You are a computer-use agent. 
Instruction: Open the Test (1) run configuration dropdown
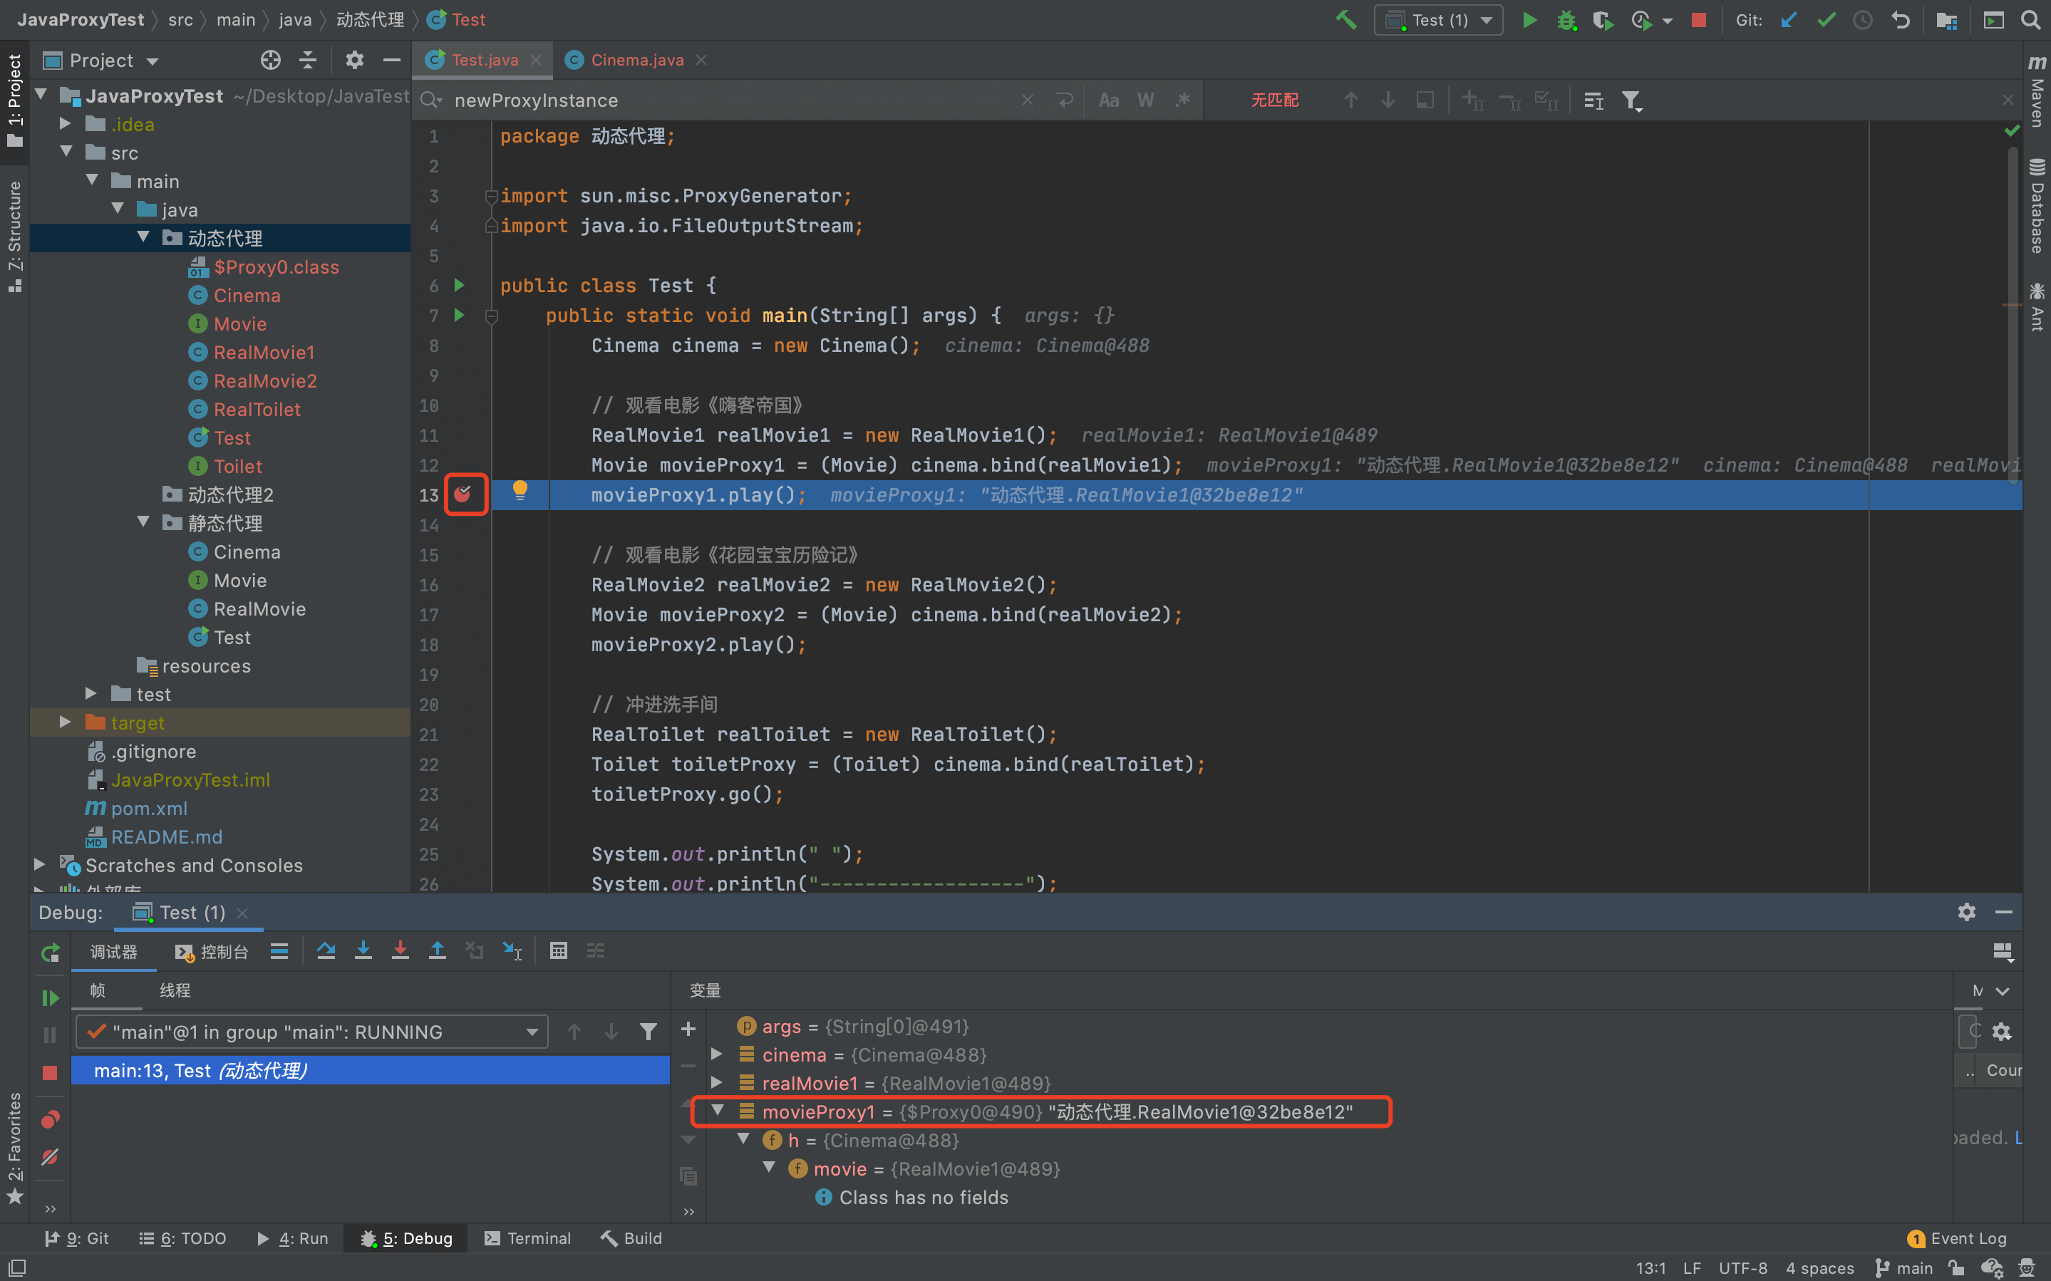[x=1439, y=19]
